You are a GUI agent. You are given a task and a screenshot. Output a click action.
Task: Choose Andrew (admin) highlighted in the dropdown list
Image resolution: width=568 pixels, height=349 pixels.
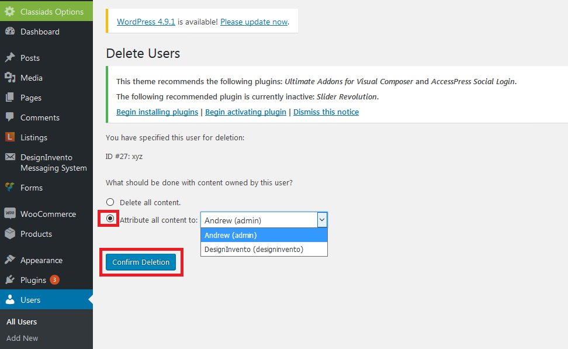click(x=264, y=235)
